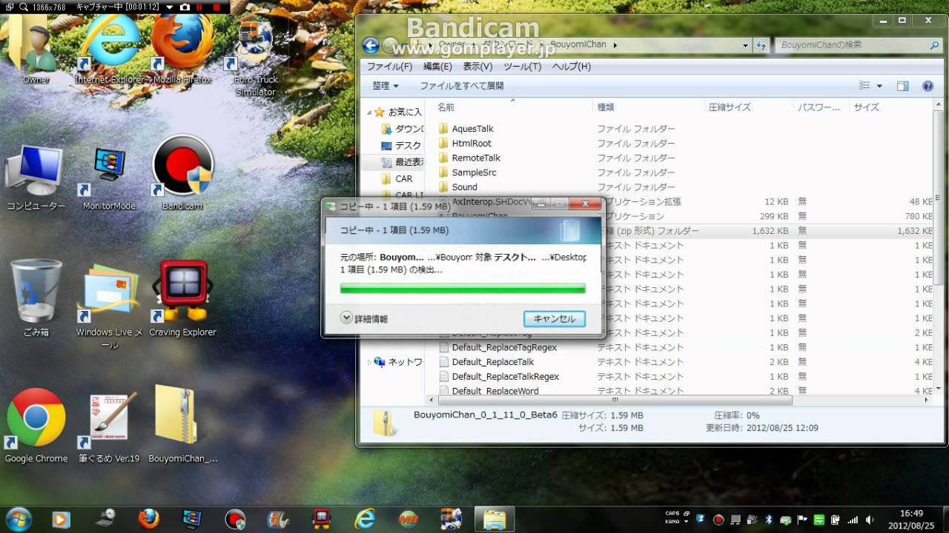Open the Euro Truck Simulator desktop icon
949x533 pixels.
[x=255, y=58]
